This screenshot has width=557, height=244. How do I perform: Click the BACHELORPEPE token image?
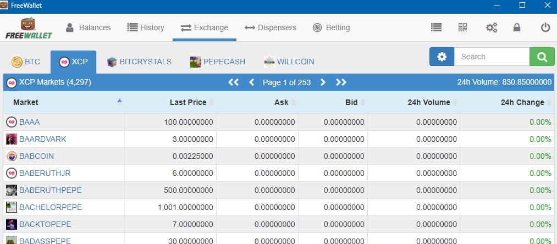coord(12,207)
